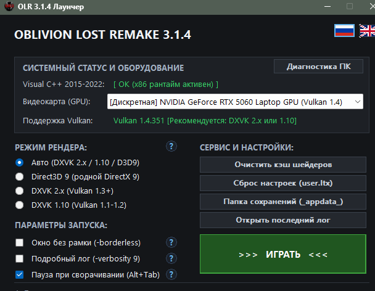Image resolution: width=375 pixels, height=291 pixels.
Task: Click the OBLIVION LOST REMAKE 3.1.4 heading
Action: (102, 35)
